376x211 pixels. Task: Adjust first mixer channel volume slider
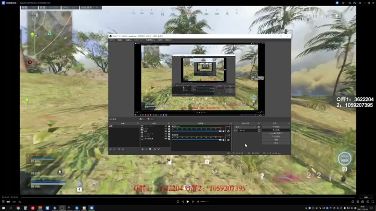click(196, 131)
